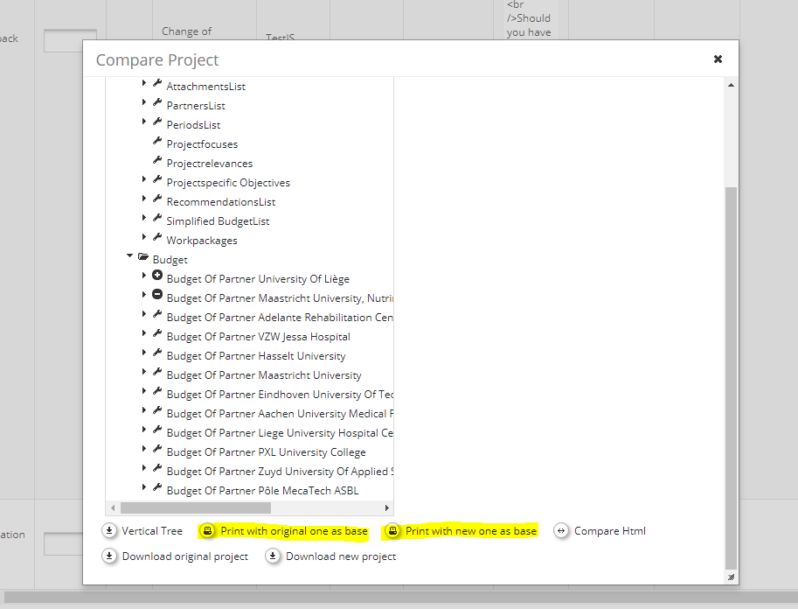The image size is (798, 609).
Task: Collapse the Budget tree node
Action: pyautogui.click(x=129, y=257)
